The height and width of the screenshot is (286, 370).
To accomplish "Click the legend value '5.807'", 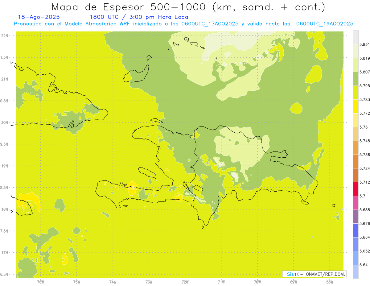I will [364, 72].
